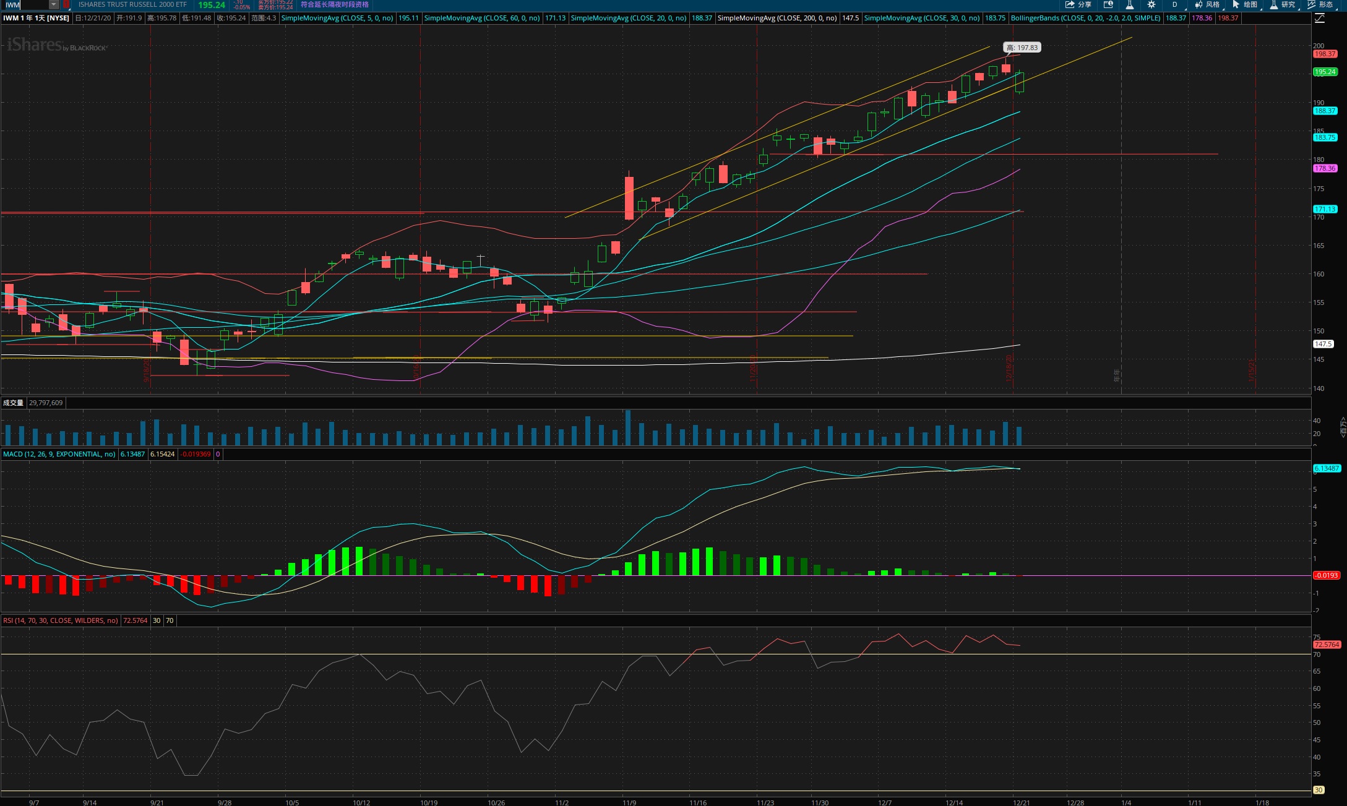Click the IWM symbol input field

point(26,5)
